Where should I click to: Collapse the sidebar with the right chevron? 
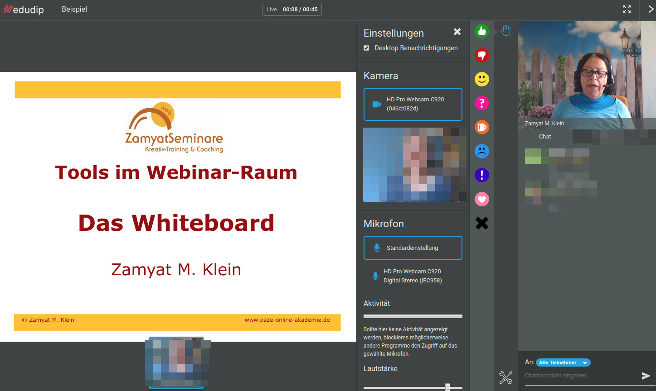click(650, 10)
